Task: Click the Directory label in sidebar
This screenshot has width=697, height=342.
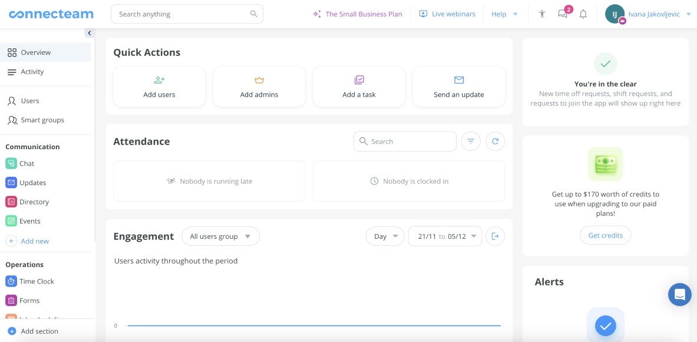Action: click(34, 202)
